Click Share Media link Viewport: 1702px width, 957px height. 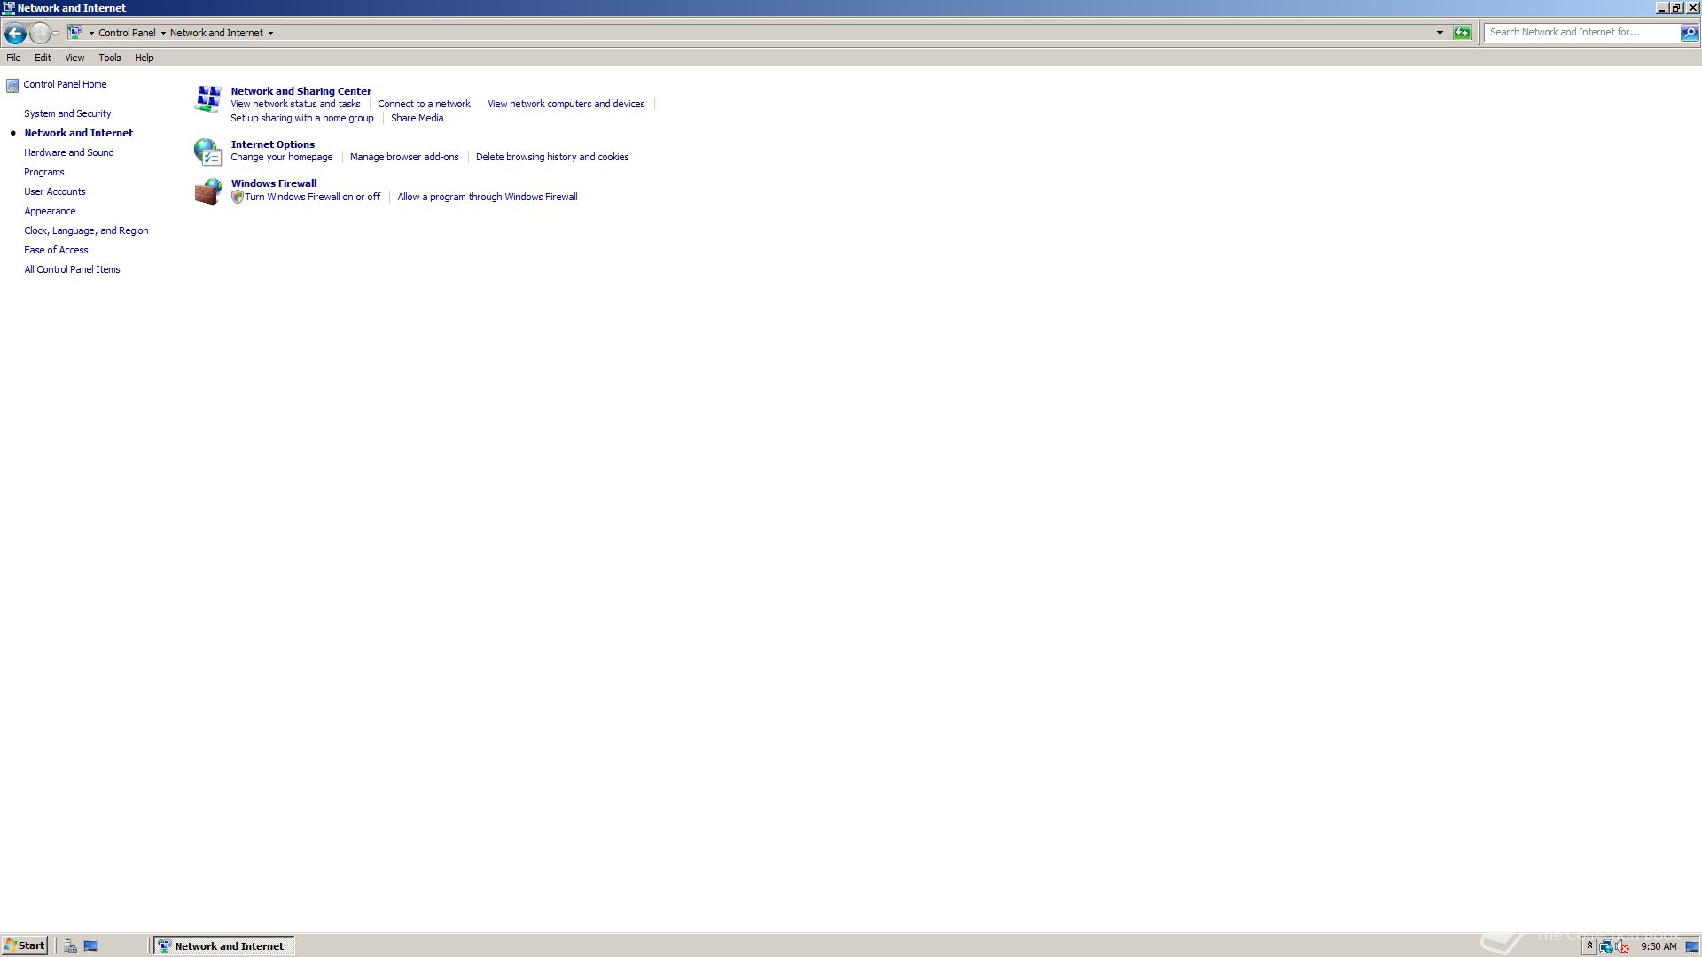tap(417, 118)
